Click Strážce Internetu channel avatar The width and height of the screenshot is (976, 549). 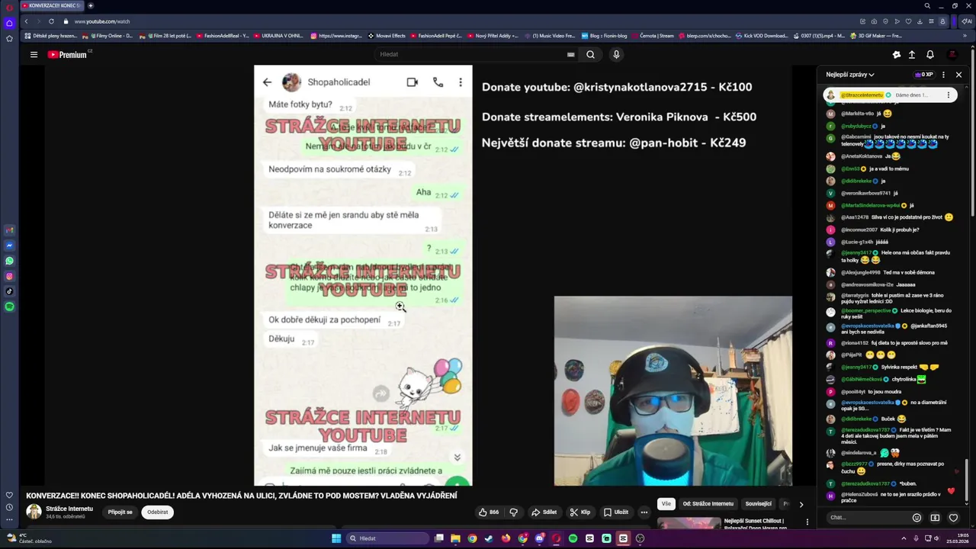click(x=34, y=512)
